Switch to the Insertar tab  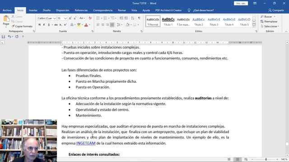pyautogui.click(x=33, y=10)
